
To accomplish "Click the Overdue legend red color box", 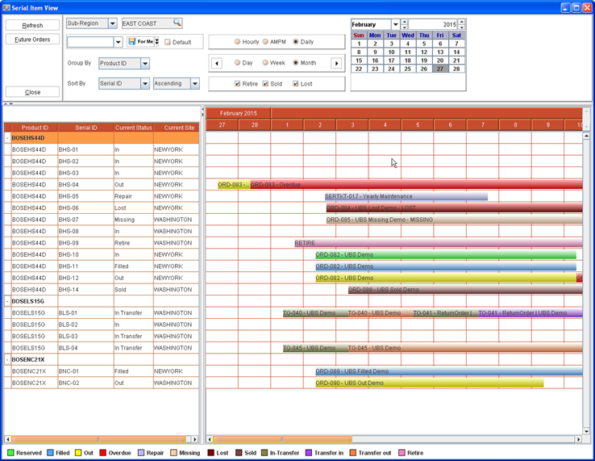I will pyautogui.click(x=103, y=453).
